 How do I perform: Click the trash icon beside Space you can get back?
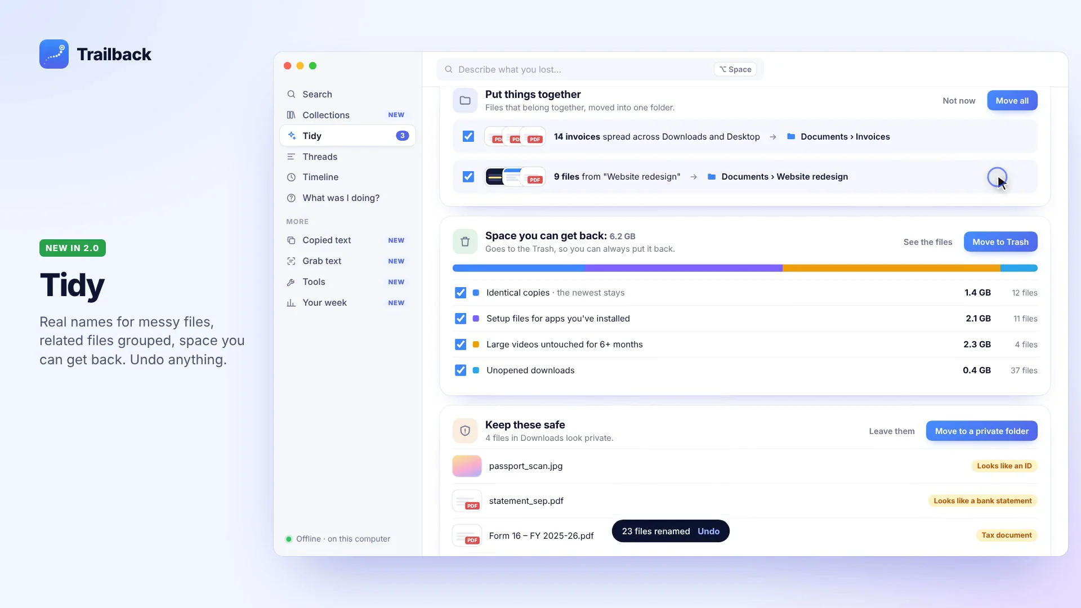pos(465,242)
